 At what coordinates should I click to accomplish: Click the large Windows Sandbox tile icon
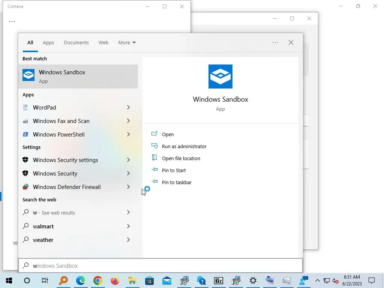point(220,76)
